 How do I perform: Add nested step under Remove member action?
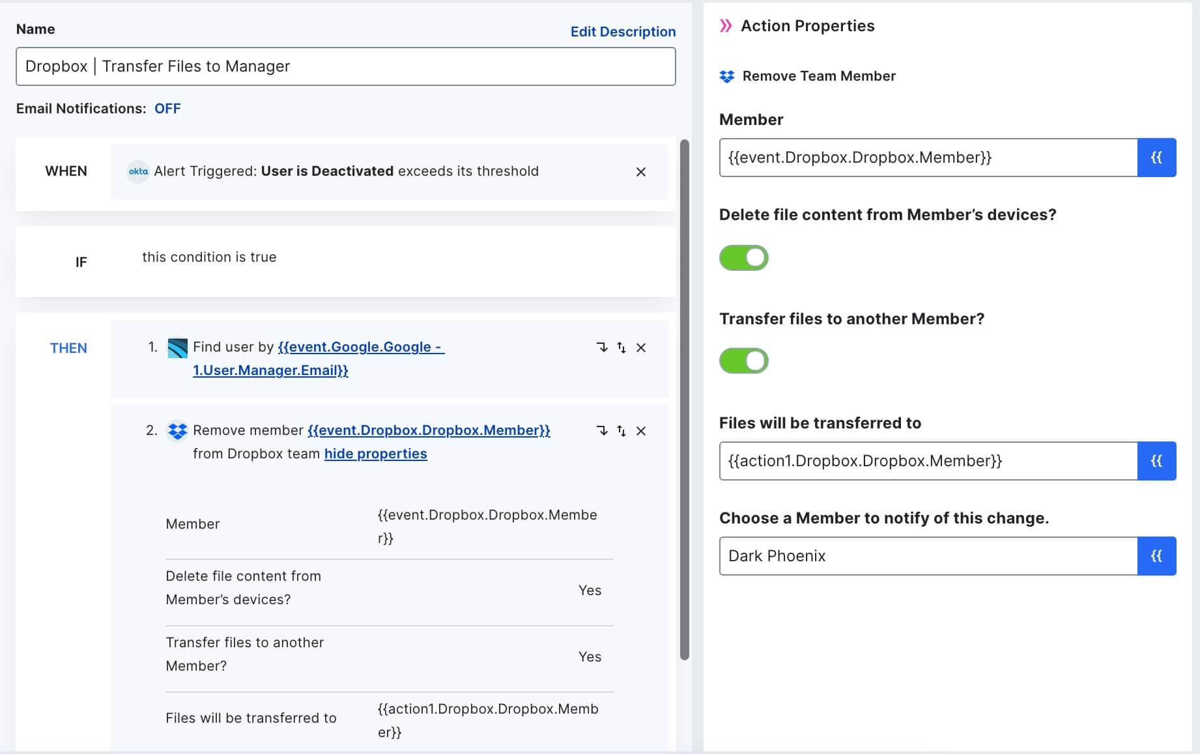coord(602,431)
